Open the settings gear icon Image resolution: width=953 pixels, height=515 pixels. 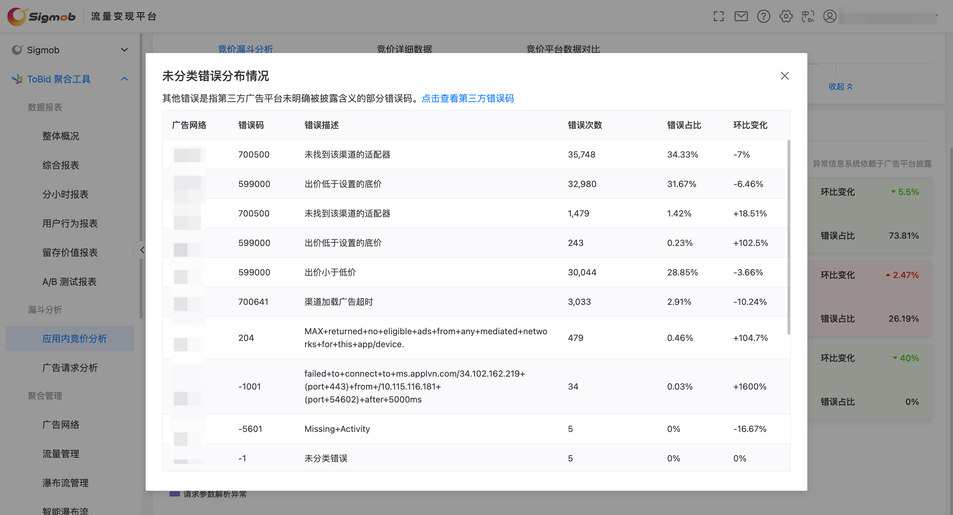786,16
